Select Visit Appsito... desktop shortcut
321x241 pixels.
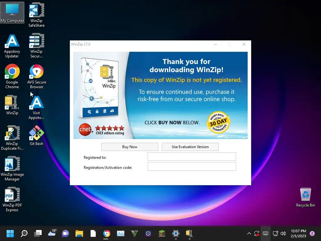pyautogui.click(x=36, y=107)
